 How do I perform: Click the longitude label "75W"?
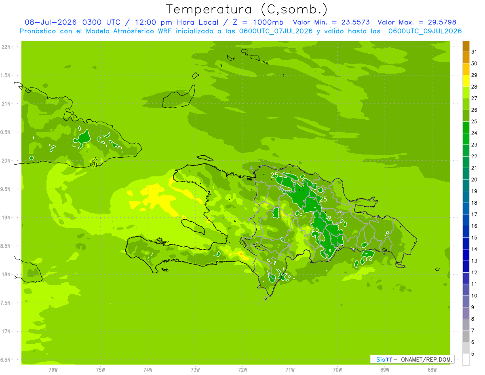pos(100,370)
